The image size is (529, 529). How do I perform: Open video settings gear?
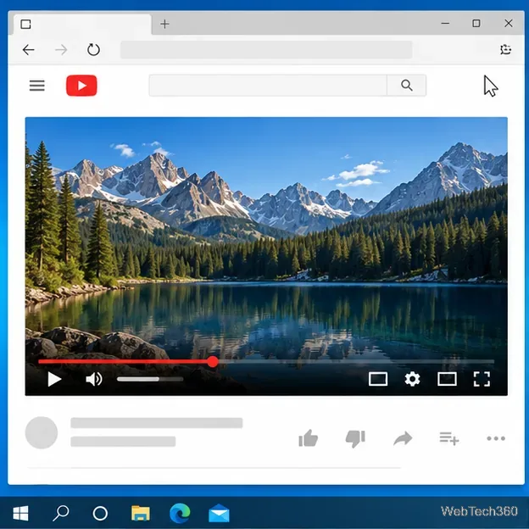click(x=412, y=379)
